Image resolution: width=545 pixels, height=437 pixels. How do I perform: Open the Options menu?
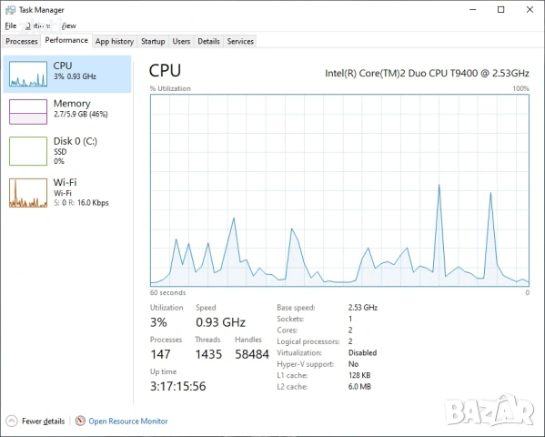pyautogui.click(x=38, y=25)
